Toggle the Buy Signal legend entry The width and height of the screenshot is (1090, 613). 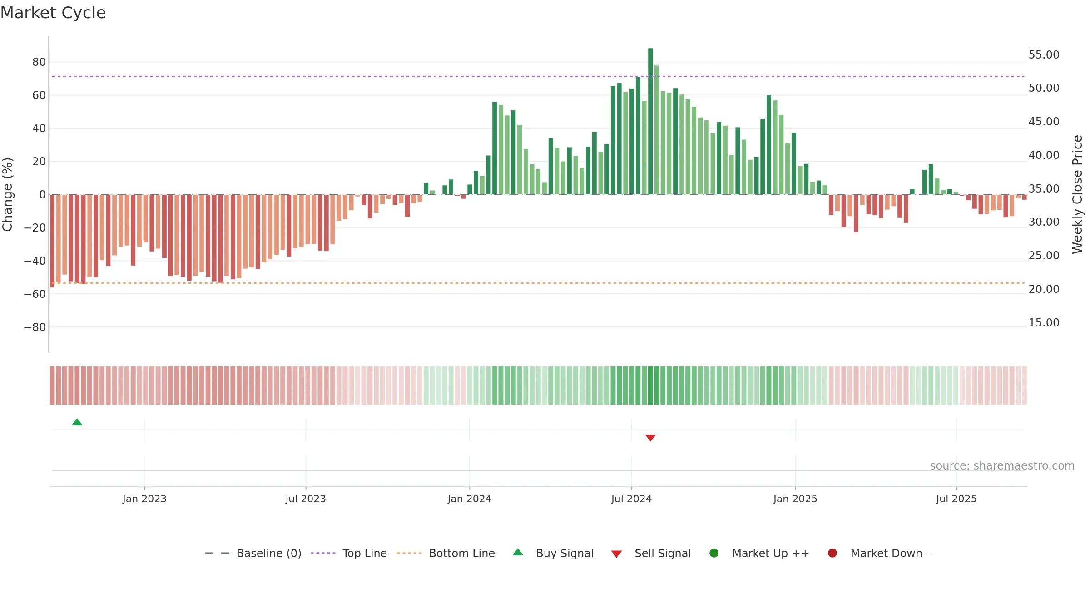553,553
